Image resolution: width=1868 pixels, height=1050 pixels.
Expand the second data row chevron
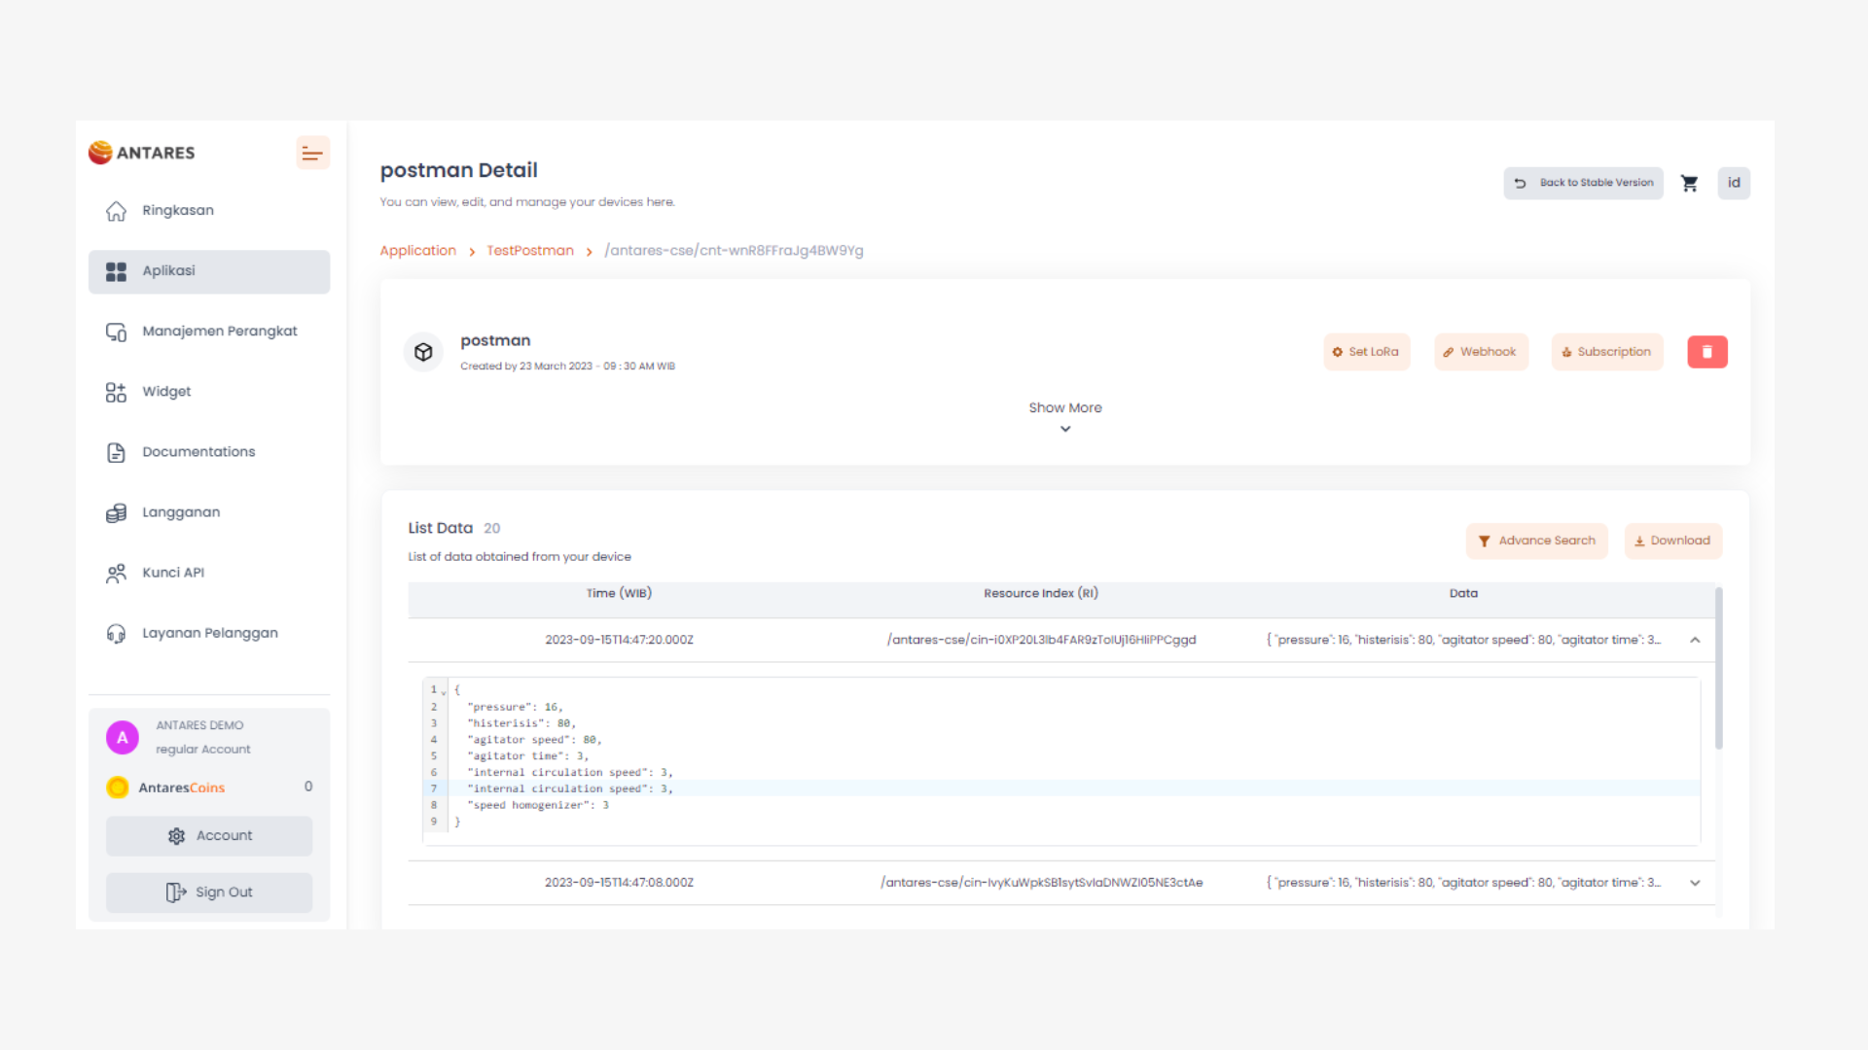pyautogui.click(x=1695, y=883)
